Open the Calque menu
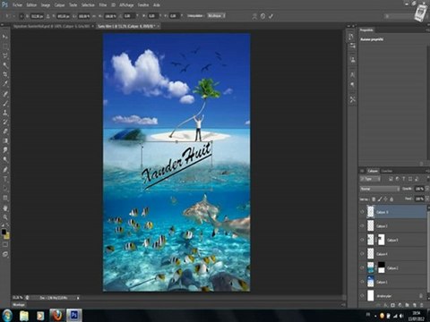430x322 pixels. [x=60, y=4]
